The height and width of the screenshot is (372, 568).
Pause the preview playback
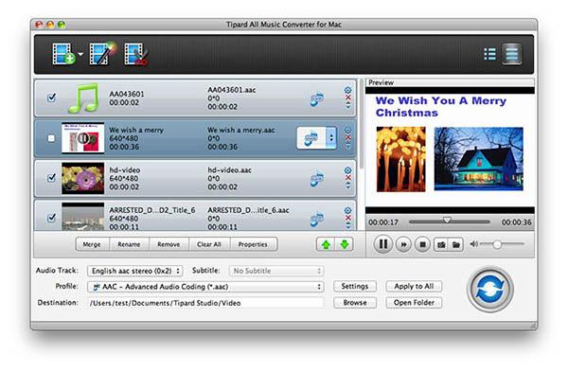pos(382,244)
